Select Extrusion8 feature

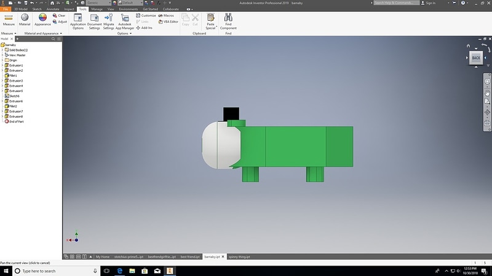(14, 117)
